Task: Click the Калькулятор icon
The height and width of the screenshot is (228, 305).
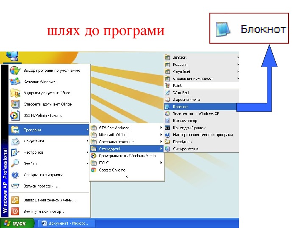Action: click(x=167, y=121)
